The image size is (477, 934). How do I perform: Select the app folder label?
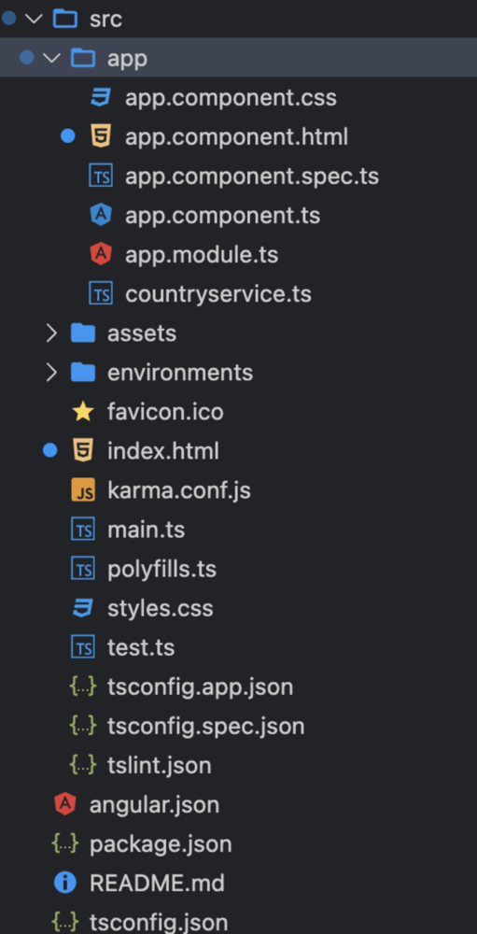tap(127, 59)
